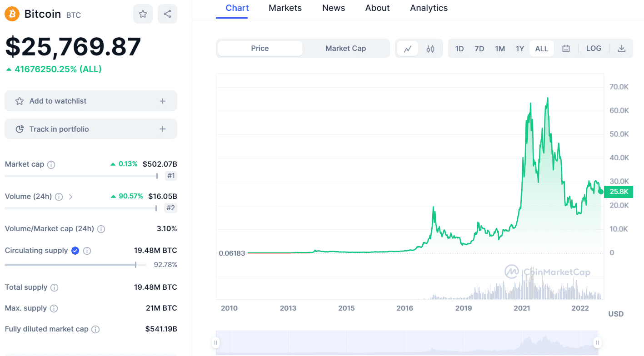
Task: Click the 92.78% circulating percentage
Action: coord(165,265)
